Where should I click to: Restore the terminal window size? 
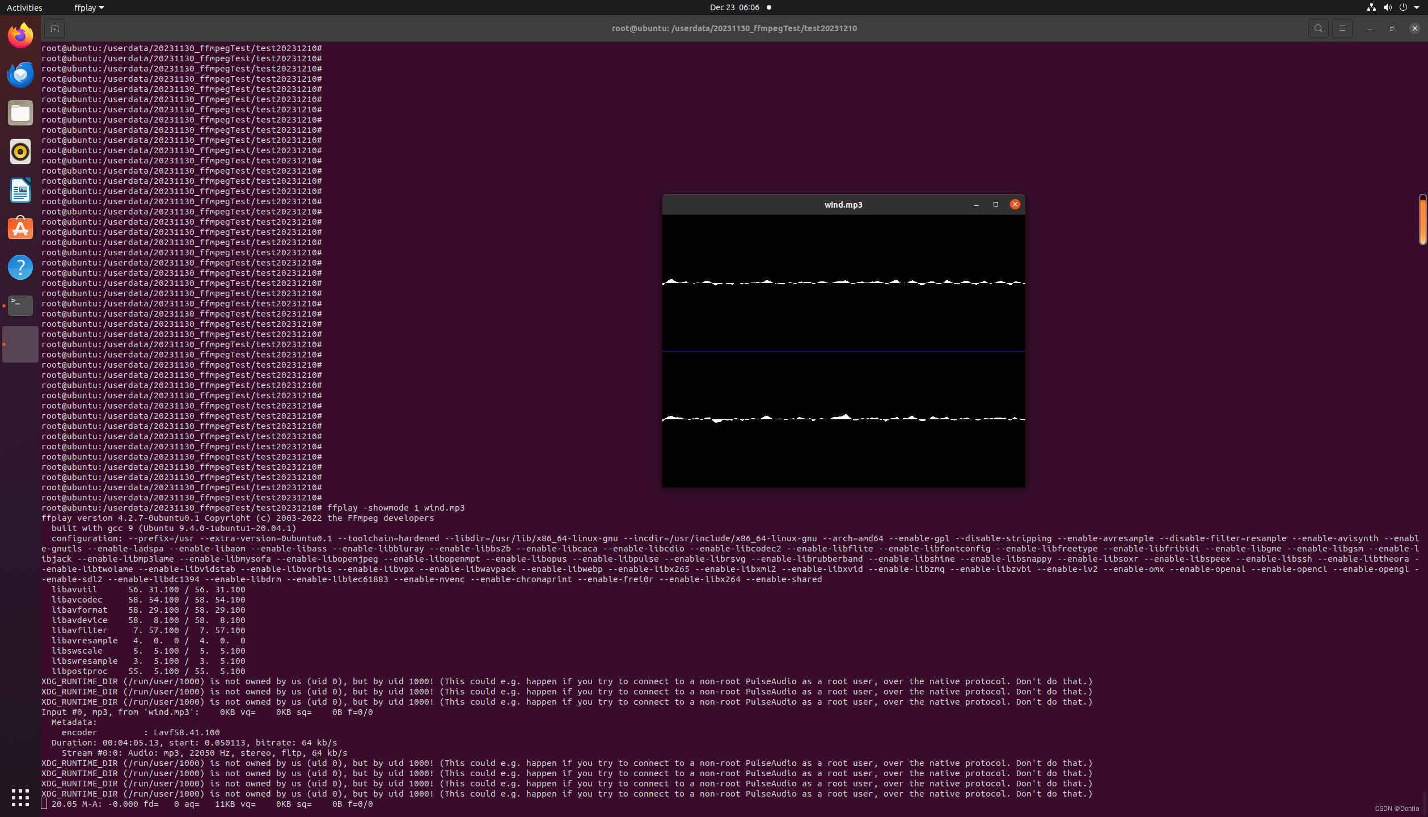1392,28
